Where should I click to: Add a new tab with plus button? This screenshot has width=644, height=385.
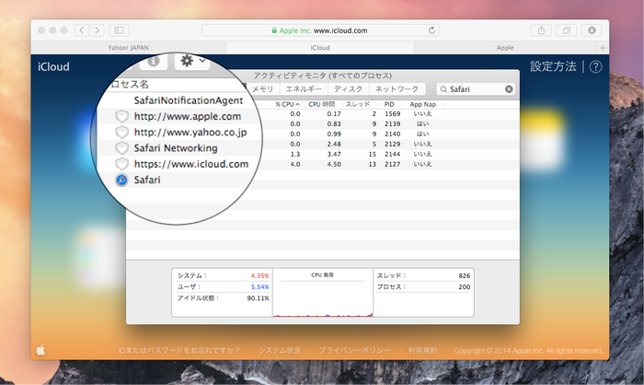[603, 48]
